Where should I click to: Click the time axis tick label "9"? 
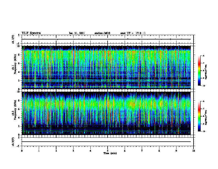[176, 151]
